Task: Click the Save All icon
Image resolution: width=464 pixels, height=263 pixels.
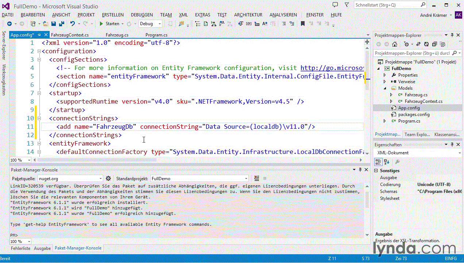Action: click(x=62, y=24)
